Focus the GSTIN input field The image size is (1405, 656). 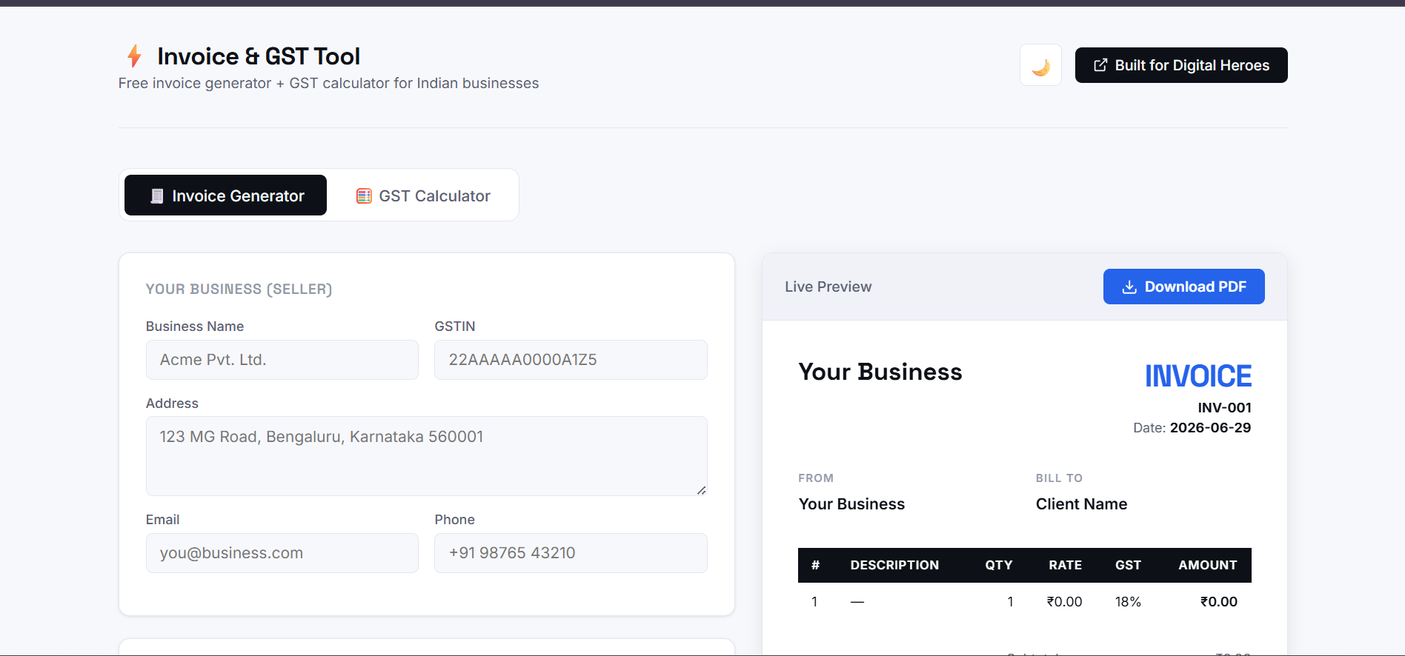(571, 360)
